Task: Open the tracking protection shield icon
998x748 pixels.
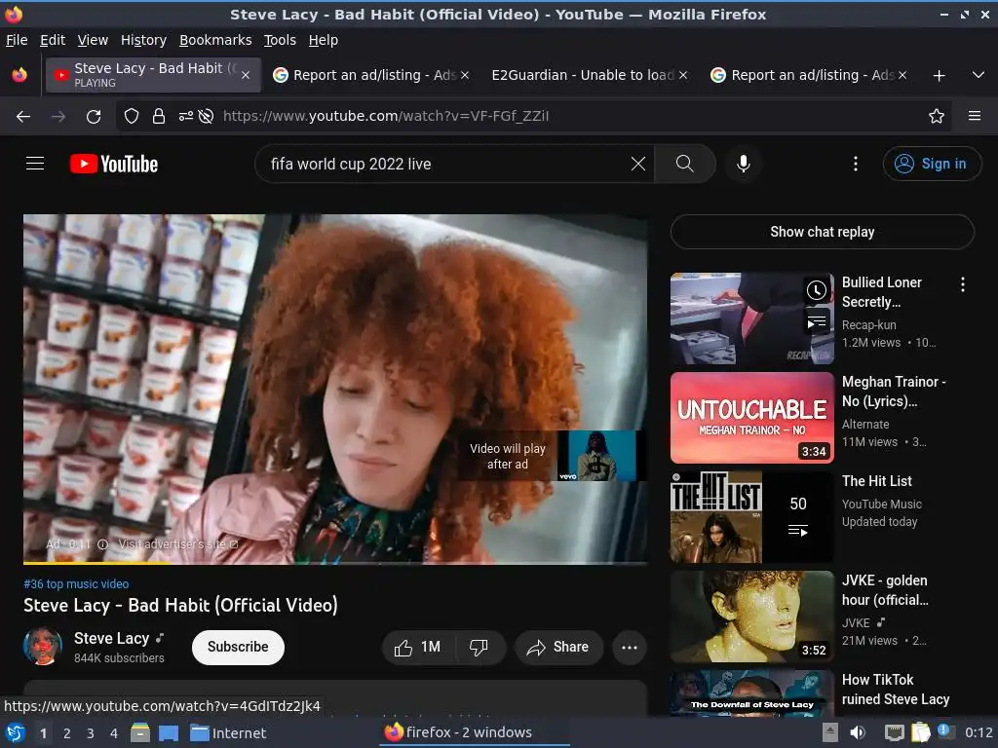Action: [132, 116]
